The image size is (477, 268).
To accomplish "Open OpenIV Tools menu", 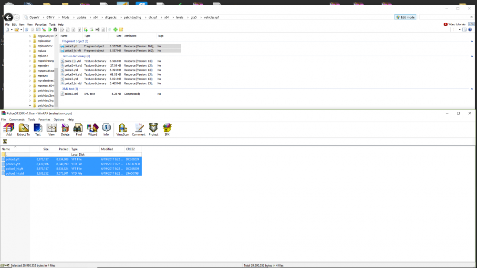I will tap(52, 25).
